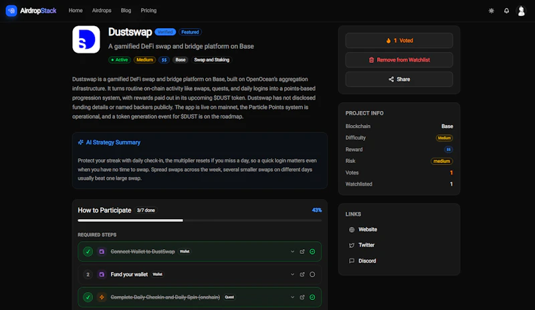
Task: Click the Share button
Action: (399, 79)
